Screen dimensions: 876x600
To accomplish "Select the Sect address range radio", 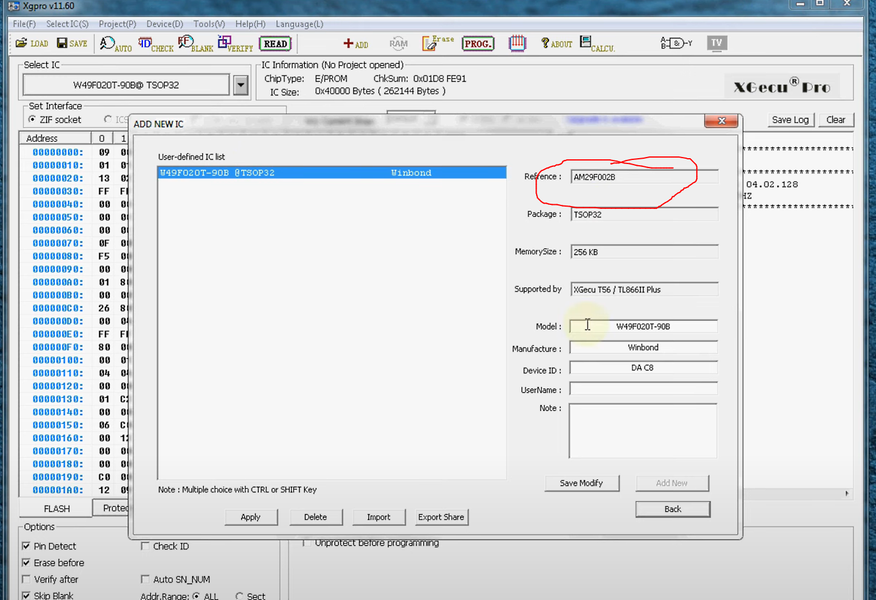I will 239,596.
